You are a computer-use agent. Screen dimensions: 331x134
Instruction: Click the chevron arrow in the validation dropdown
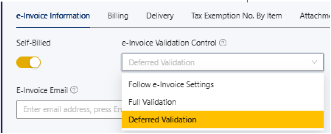[315, 62]
